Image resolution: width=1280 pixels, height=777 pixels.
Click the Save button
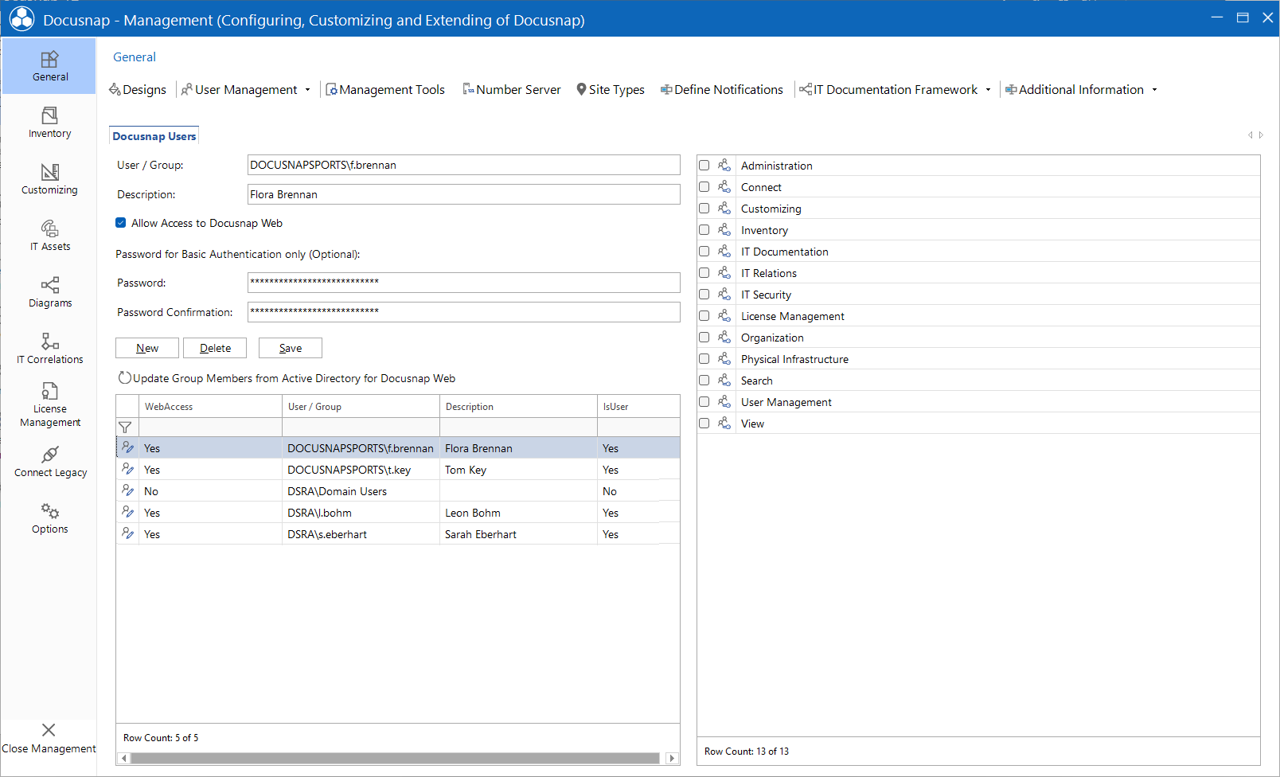click(291, 348)
